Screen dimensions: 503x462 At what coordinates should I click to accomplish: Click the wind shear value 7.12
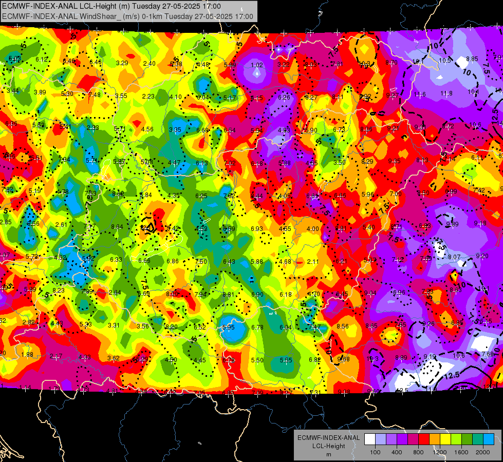398,260
